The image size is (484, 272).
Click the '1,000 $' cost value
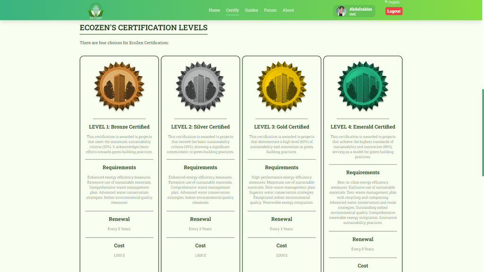(119, 255)
